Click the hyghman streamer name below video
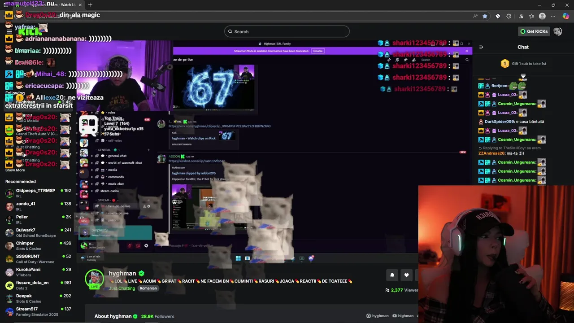Screen dimensions: 574x323 point(122,273)
